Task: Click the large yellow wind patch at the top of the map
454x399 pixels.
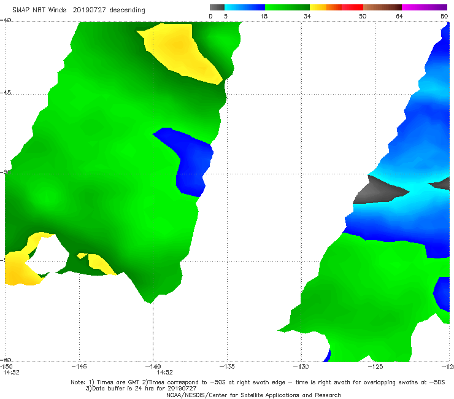Action: click(181, 51)
